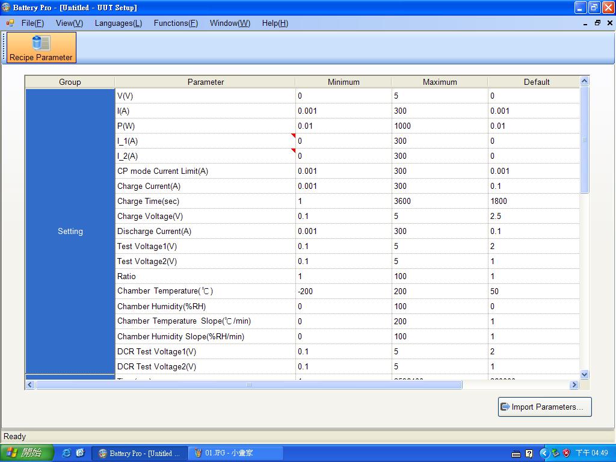Screen dimensions: 616x462
Task: Click the second quick launch icon on taskbar
Action: (80, 453)
